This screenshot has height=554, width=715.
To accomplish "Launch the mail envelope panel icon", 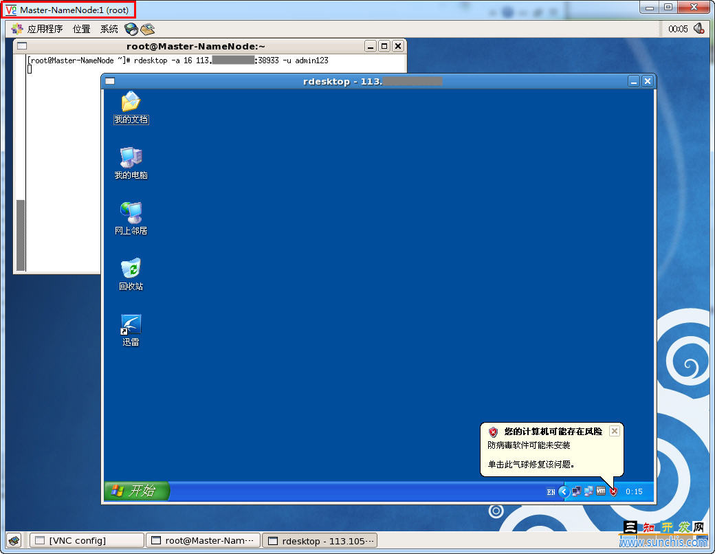I will (147, 29).
